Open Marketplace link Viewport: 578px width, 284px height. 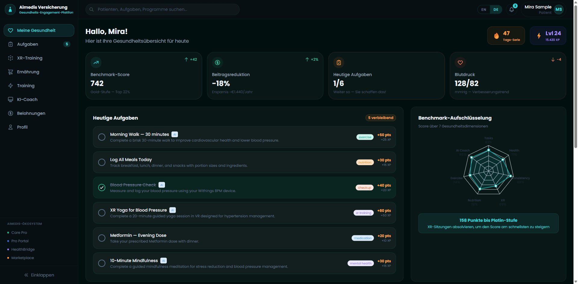pyautogui.click(x=21, y=258)
